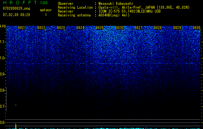Click the Receiving antenna field label

[x=74, y=15]
